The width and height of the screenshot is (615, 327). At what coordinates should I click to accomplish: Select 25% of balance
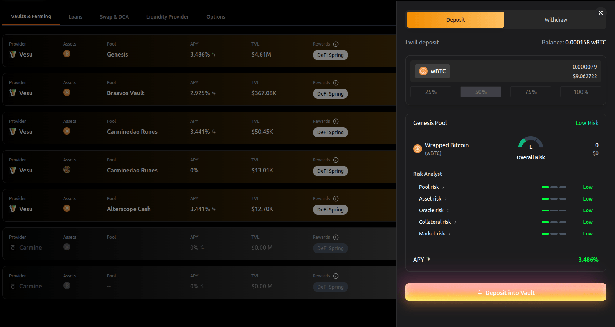[x=431, y=92]
